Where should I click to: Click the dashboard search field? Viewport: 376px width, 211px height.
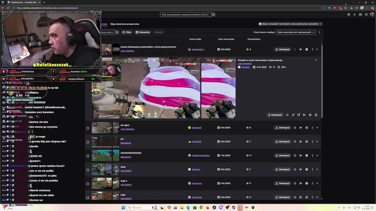[185, 15]
